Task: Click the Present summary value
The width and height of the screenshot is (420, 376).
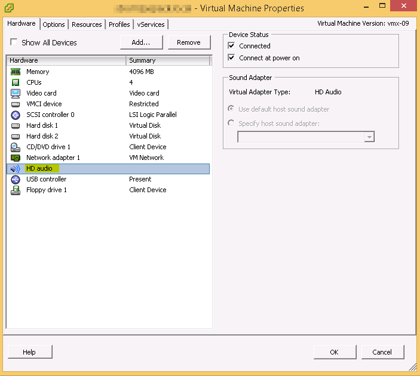Action: [x=140, y=179]
